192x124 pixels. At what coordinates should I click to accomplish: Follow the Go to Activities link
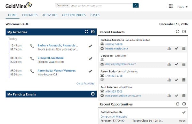[85, 83]
